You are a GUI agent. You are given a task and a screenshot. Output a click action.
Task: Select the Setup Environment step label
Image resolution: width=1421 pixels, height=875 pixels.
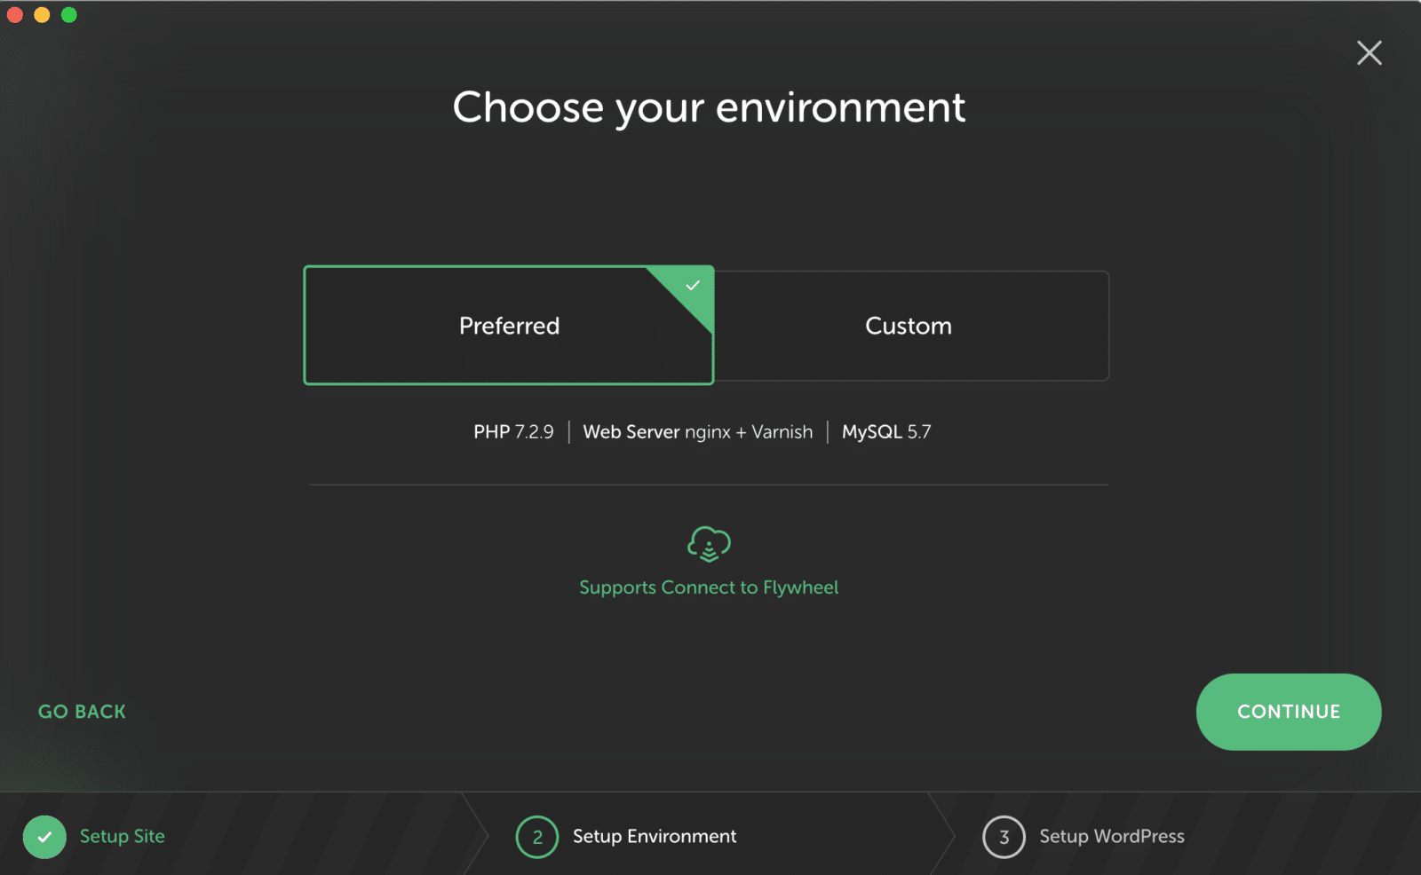(655, 836)
